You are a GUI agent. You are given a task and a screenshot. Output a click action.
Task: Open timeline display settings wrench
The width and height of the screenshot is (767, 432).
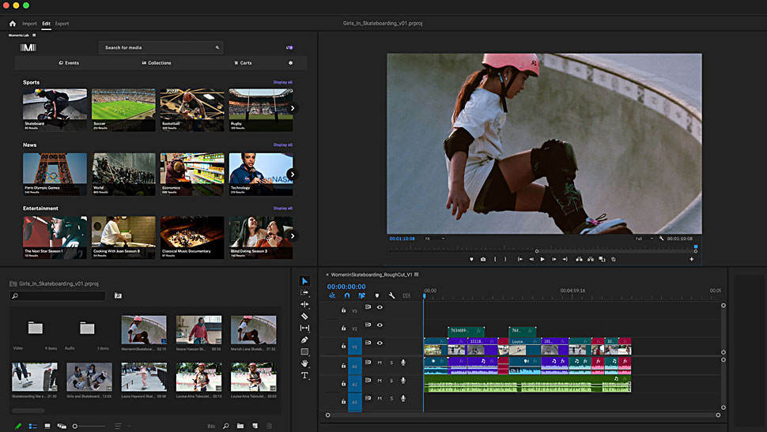(x=391, y=295)
